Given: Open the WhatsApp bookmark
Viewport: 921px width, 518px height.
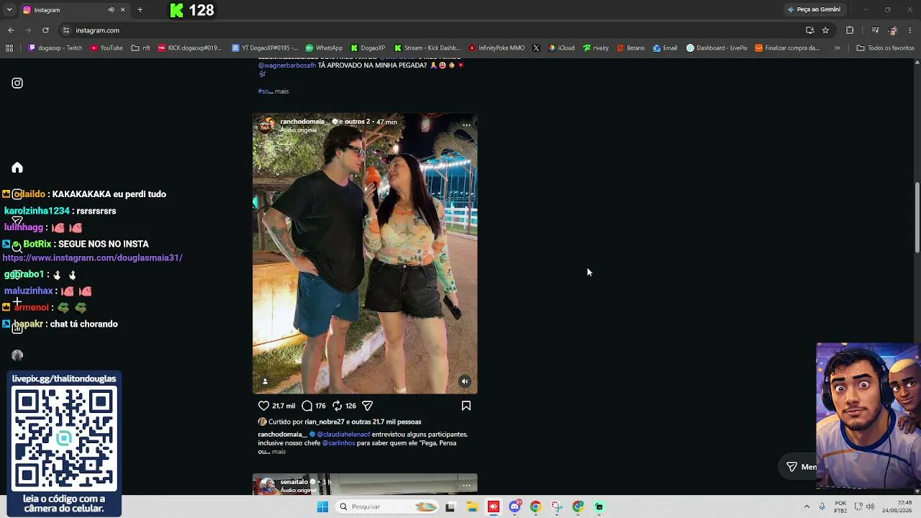Looking at the screenshot, I should (324, 48).
